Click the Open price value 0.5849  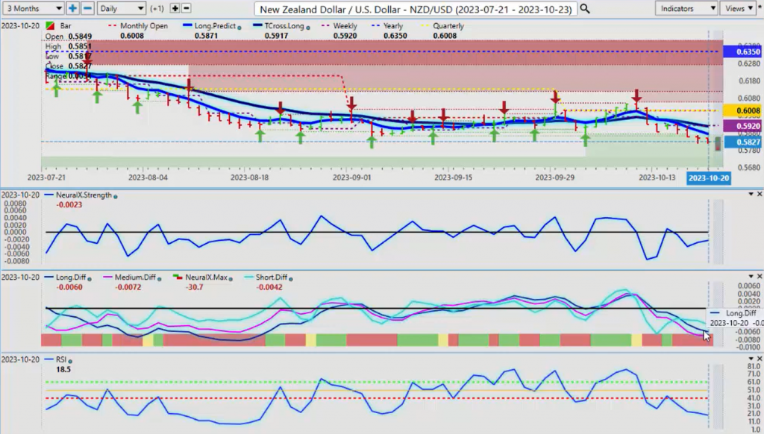80,37
